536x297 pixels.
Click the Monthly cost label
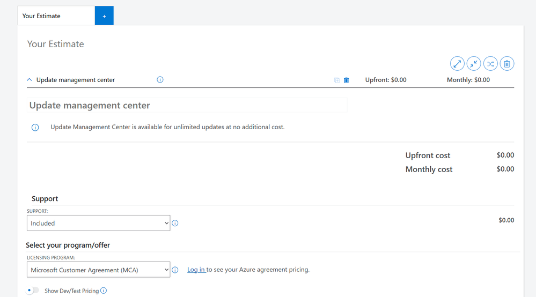point(429,169)
